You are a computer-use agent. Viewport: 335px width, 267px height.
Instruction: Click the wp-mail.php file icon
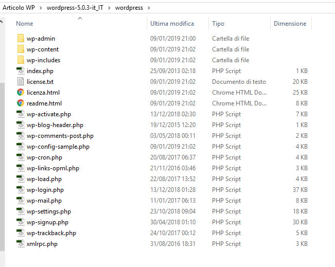21,201
